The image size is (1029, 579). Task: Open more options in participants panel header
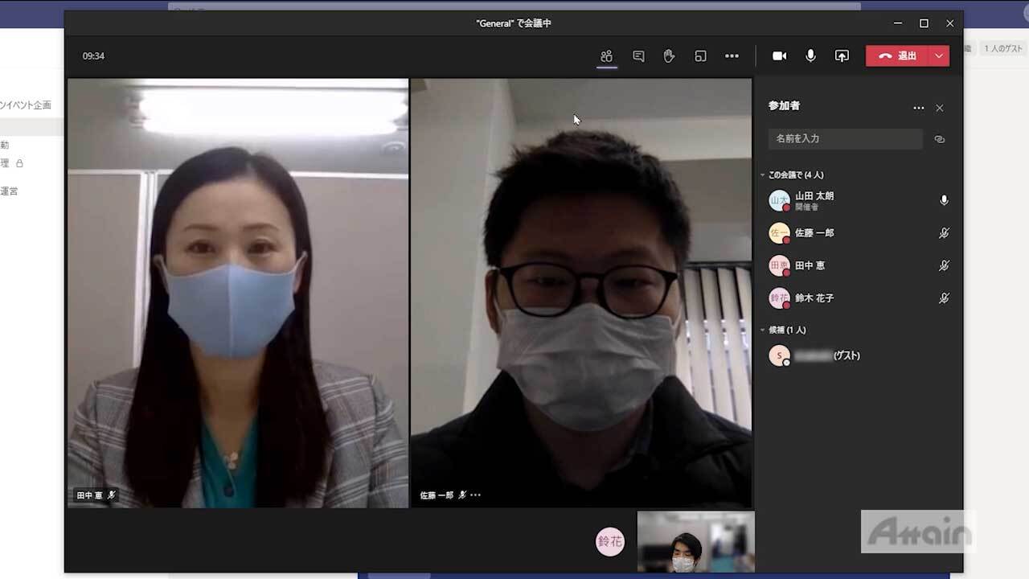coord(918,108)
